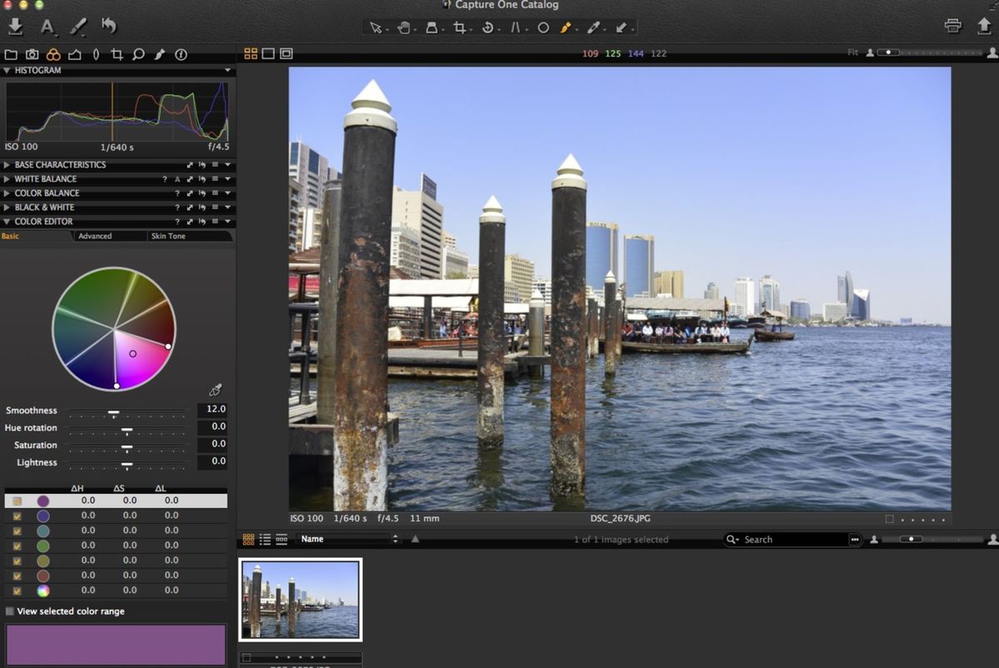Collapse the Histogram panel
Screen dimensions: 999x668
[7, 71]
